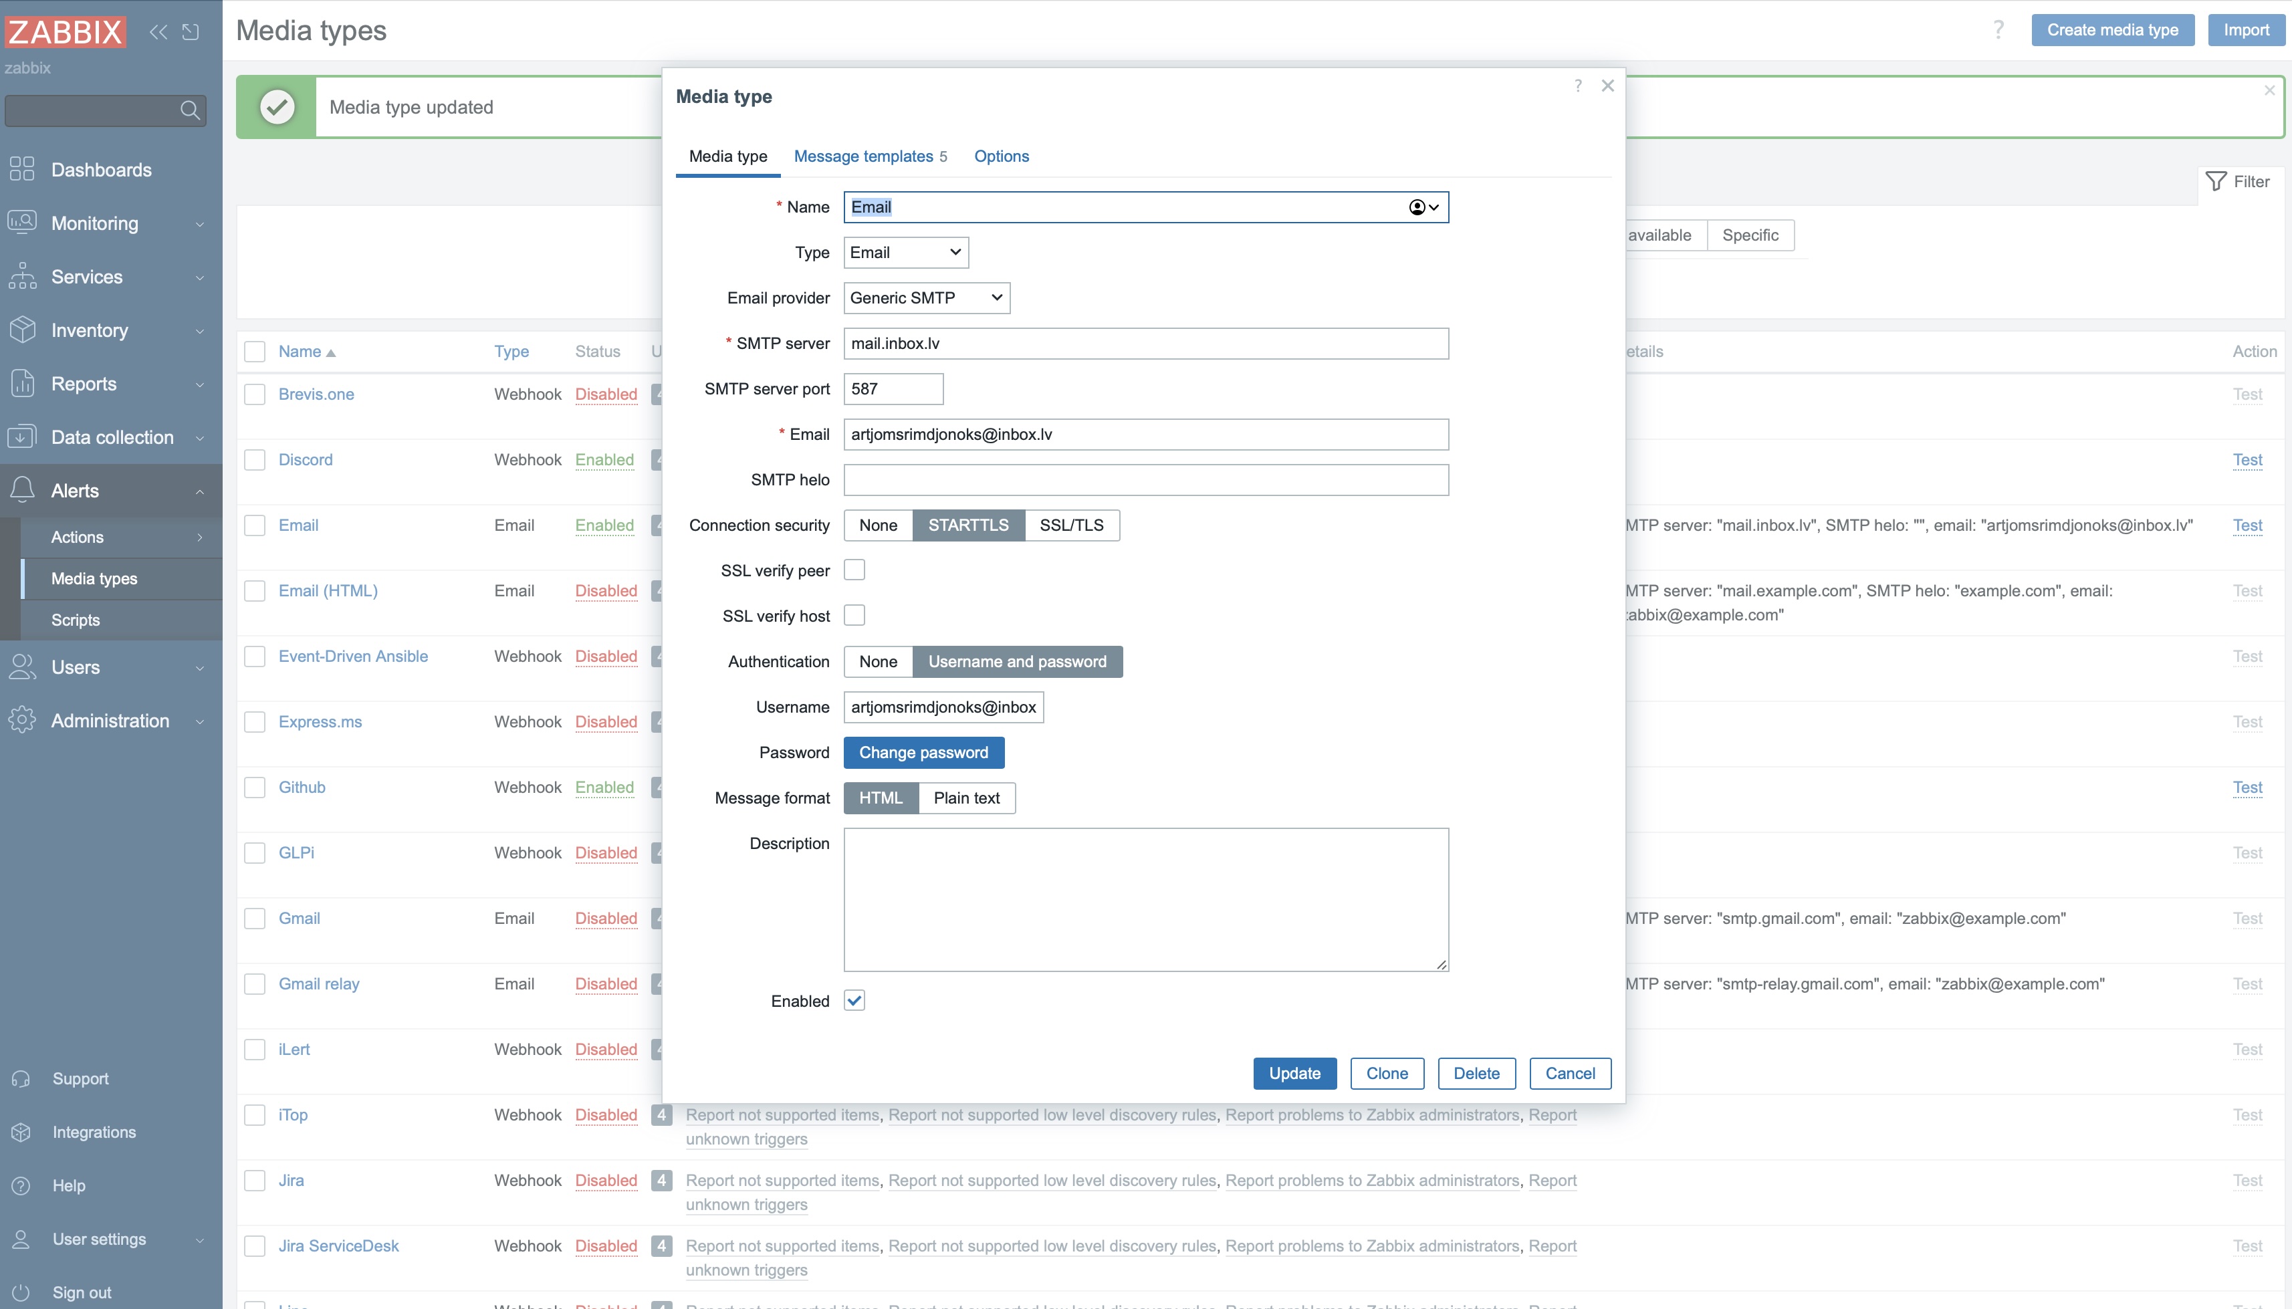The width and height of the screenshot is (2292, 1309).
Task: Expand the Monitoring menu
Action: 200,224
